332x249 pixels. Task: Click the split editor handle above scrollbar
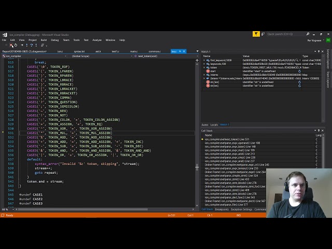coord(197,61)
